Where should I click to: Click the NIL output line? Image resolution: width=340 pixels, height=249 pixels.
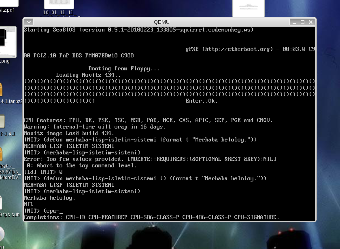tap(29, 205)
